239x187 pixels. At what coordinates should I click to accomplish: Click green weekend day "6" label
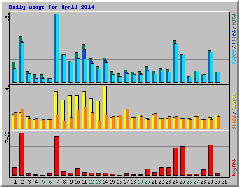coord(50,182)
